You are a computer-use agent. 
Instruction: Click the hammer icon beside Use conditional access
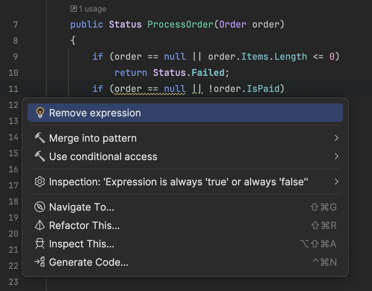tap(40, 156)
